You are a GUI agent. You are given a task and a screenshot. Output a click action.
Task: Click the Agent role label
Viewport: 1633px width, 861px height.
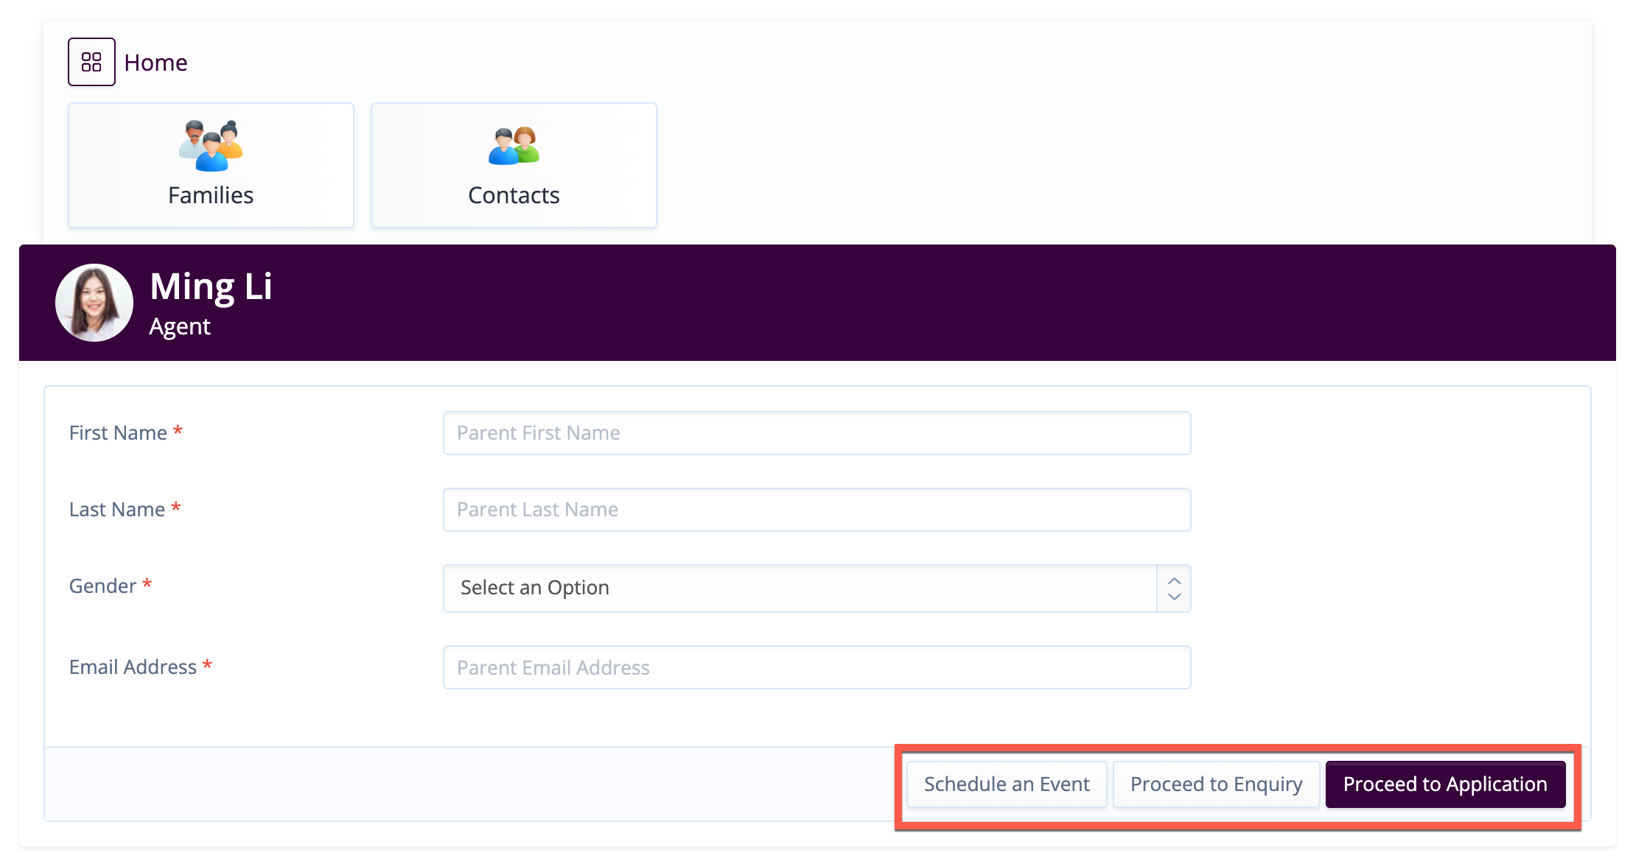pos(180,326)
